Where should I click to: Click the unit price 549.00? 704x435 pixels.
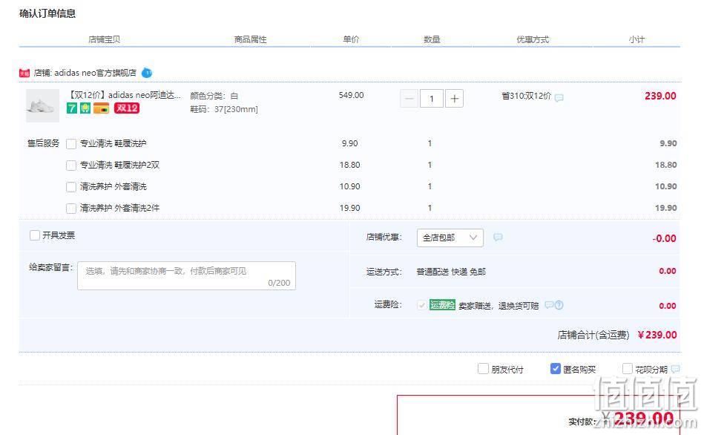pyautogui.click(x=351, y=95)
